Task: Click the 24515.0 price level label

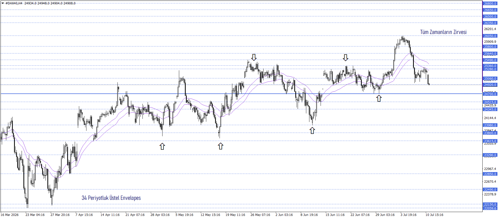Action: click(x=490, y=102)
